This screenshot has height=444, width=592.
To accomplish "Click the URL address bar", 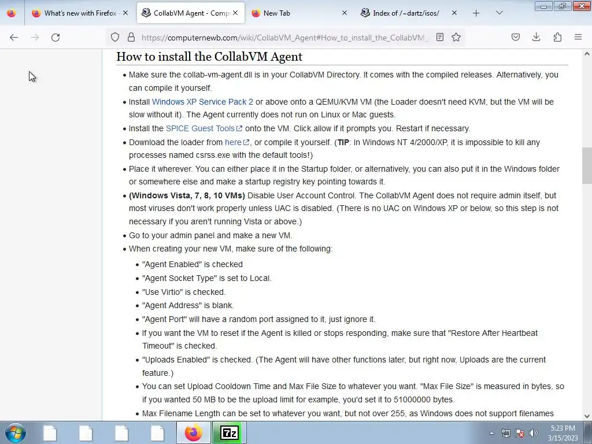I will [x=285, y=38].
